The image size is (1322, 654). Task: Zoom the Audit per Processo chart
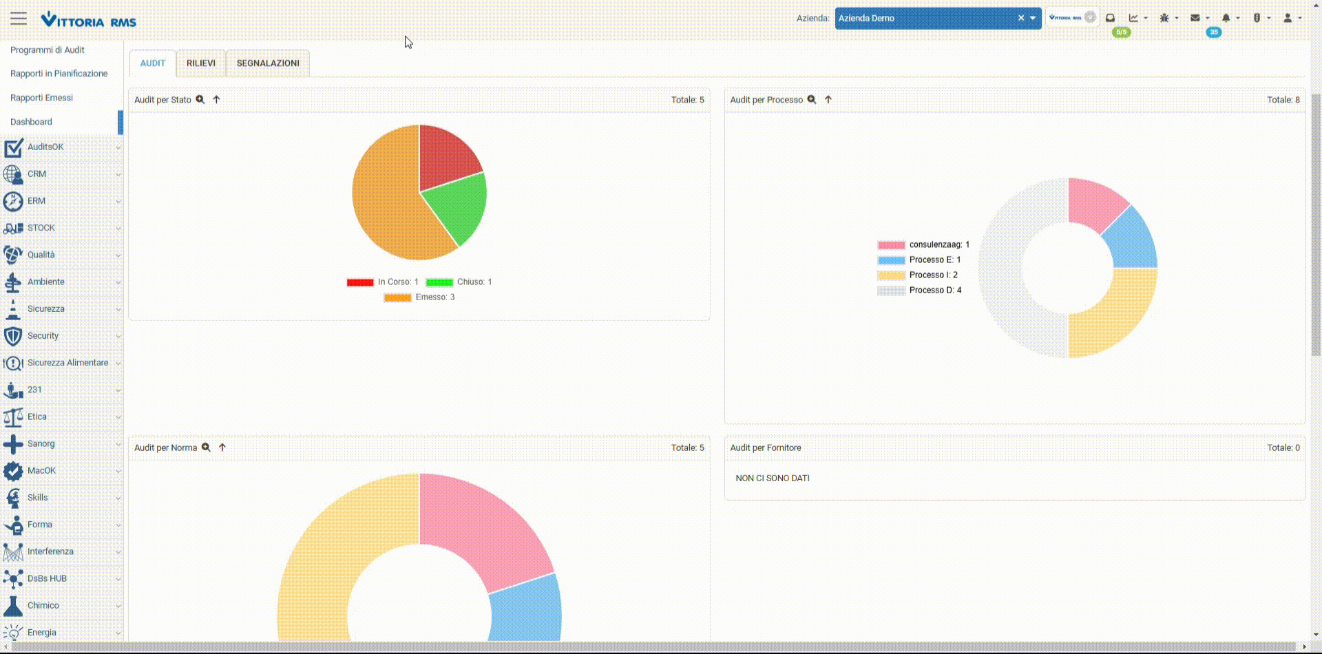812,99
